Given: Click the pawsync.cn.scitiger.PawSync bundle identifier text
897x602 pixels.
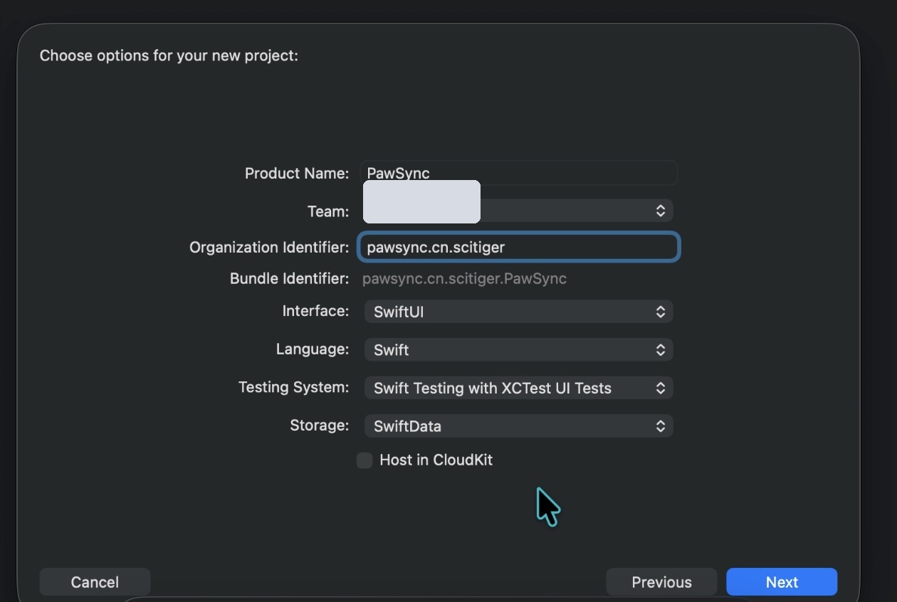Looking at the screenshot, I should click(464, 279).
